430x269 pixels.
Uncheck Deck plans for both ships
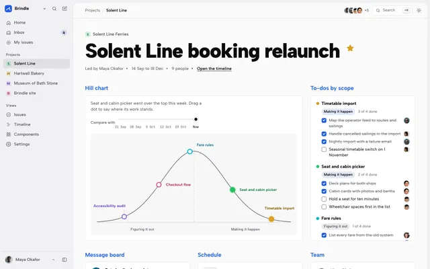pyautogui.click(x=324, y=184)
